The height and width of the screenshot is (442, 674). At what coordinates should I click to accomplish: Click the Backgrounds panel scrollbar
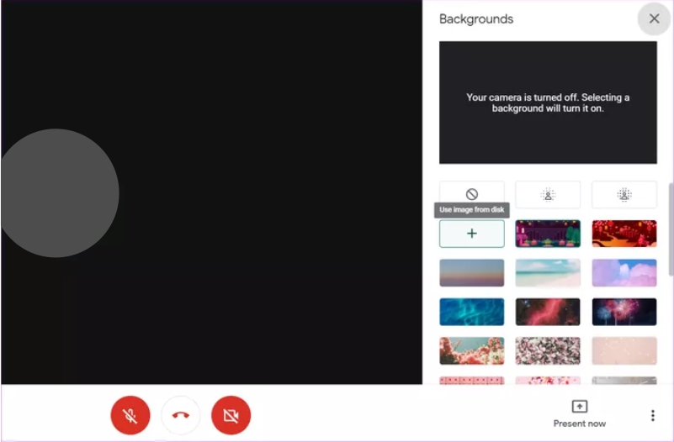(671, 229)
